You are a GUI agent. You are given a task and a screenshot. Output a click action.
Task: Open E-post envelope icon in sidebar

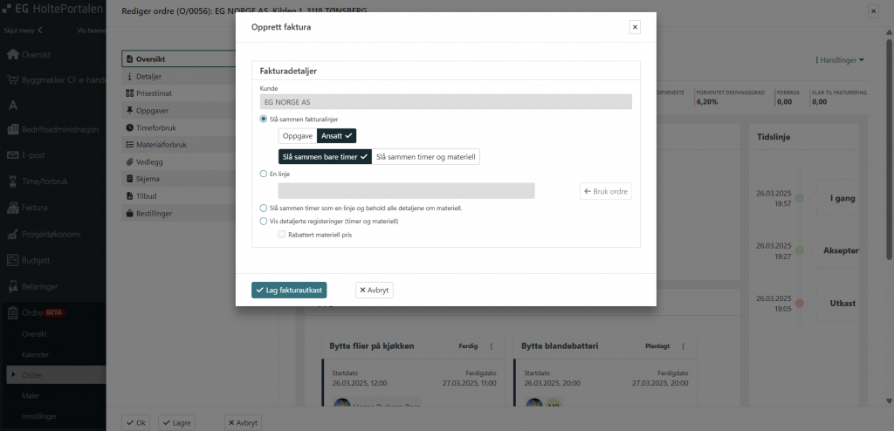click(x=13, y=156)
